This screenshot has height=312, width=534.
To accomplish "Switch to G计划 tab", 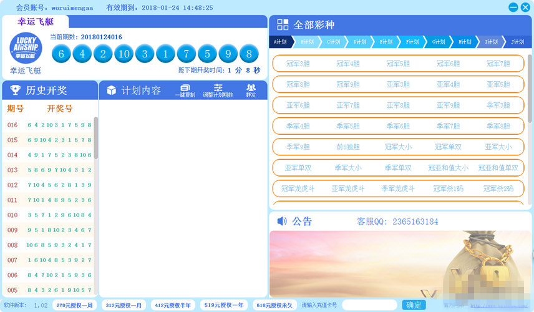I will [439, 42].
